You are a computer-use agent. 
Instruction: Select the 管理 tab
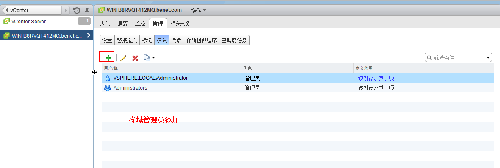pyautogui.click(x=158, y=24)
